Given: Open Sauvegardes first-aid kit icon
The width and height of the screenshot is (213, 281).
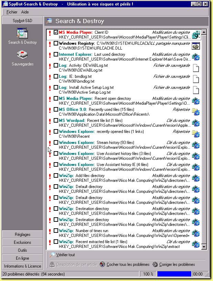Looking at the screenshot, I should tap(22, 55).
